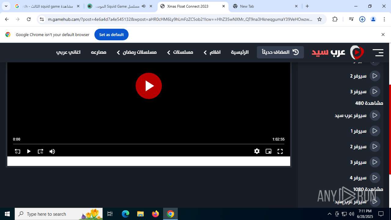Viewport: 391px width, 220px height.
Task: Set Chrome as default browser
Action: (111, 35)
